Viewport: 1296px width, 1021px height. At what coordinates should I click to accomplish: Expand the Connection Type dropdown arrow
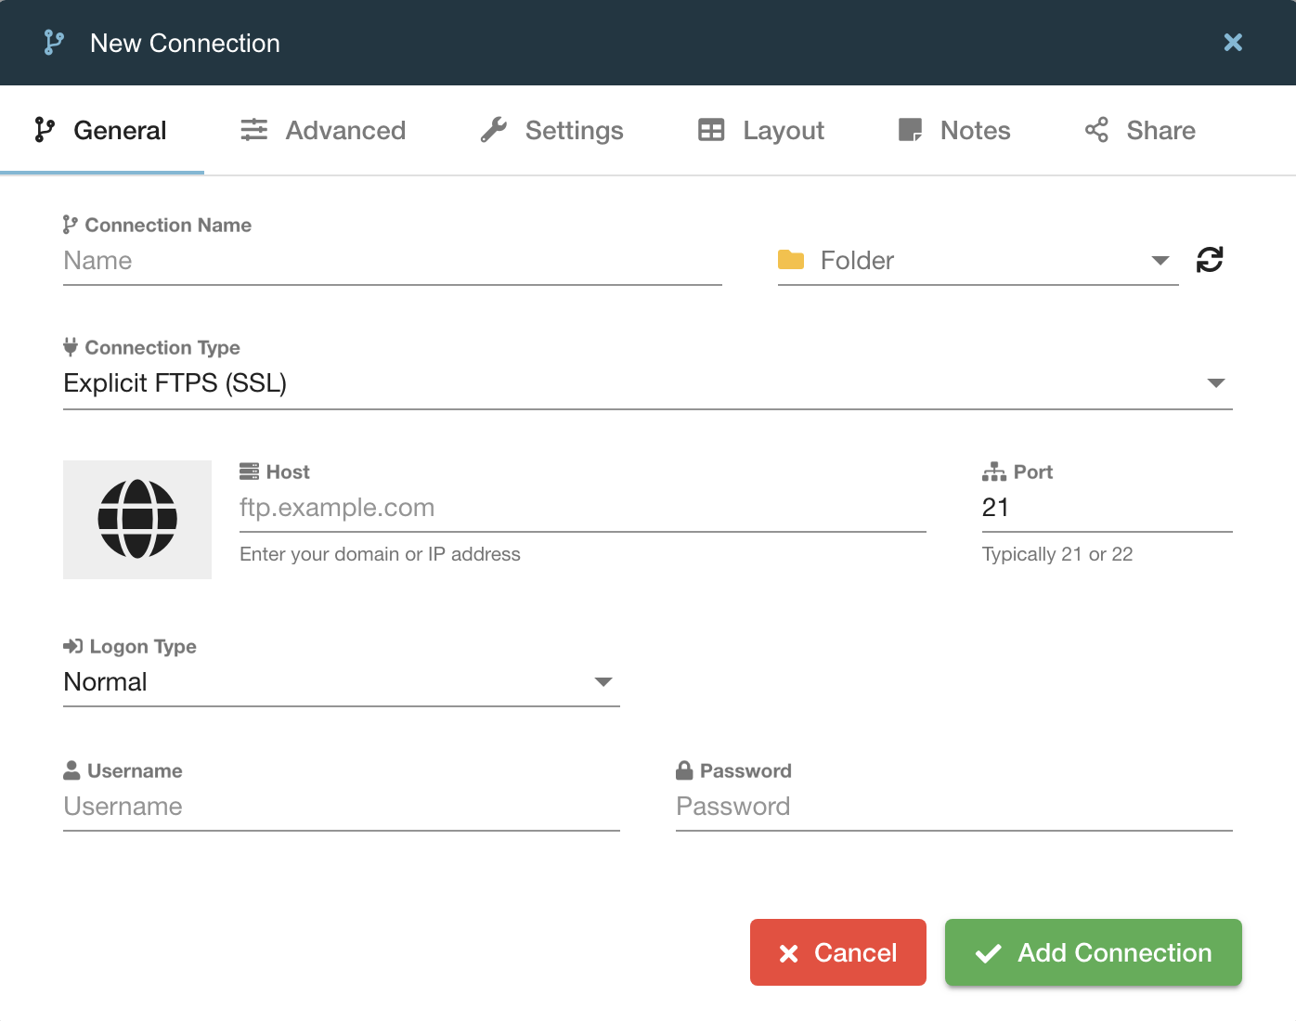tap(1216, 383)
